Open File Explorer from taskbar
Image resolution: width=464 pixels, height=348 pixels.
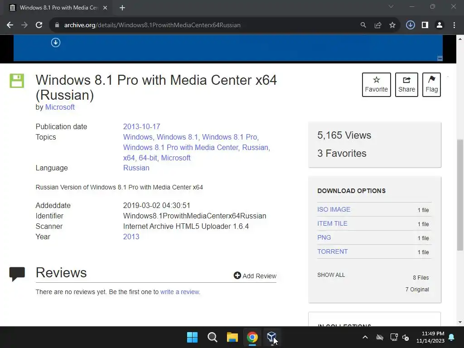coord(232,337)
